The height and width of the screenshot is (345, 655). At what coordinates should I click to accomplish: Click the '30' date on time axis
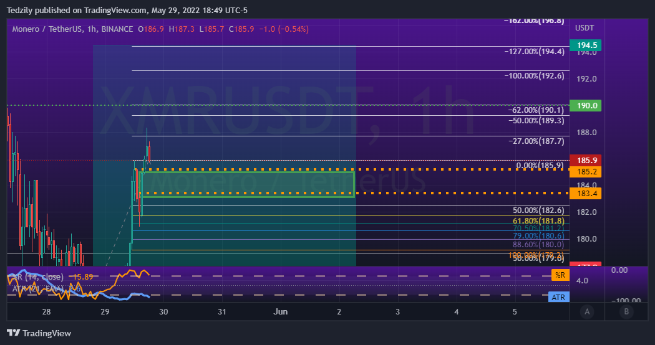click(163, 311)
